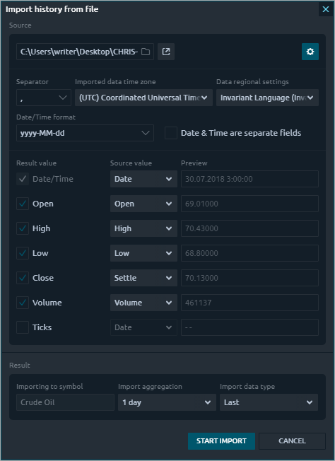This screenshot has width=335, height=461.
Task: Enable the Ticks checkbox
Action: (x=23, y=327)
